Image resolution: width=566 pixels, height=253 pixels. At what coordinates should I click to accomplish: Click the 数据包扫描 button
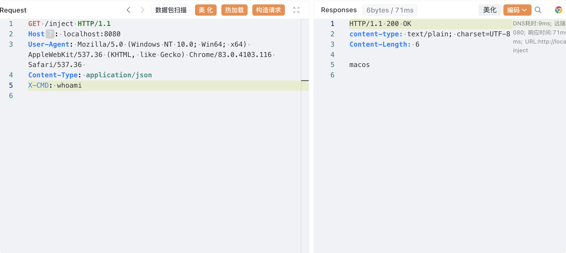pyautogui.click(x=171, y=10)
